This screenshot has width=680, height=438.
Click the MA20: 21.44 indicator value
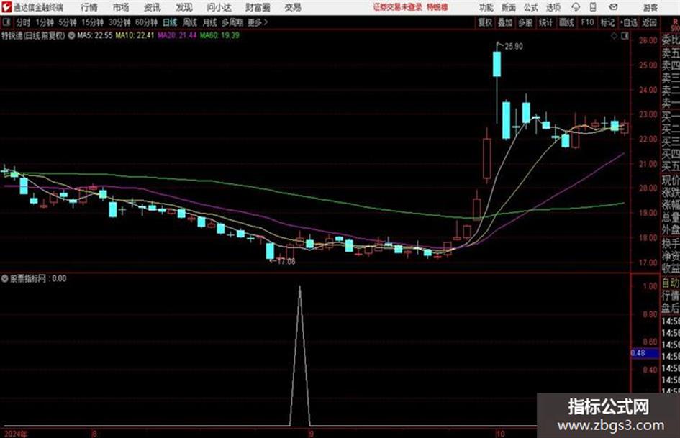177,35
